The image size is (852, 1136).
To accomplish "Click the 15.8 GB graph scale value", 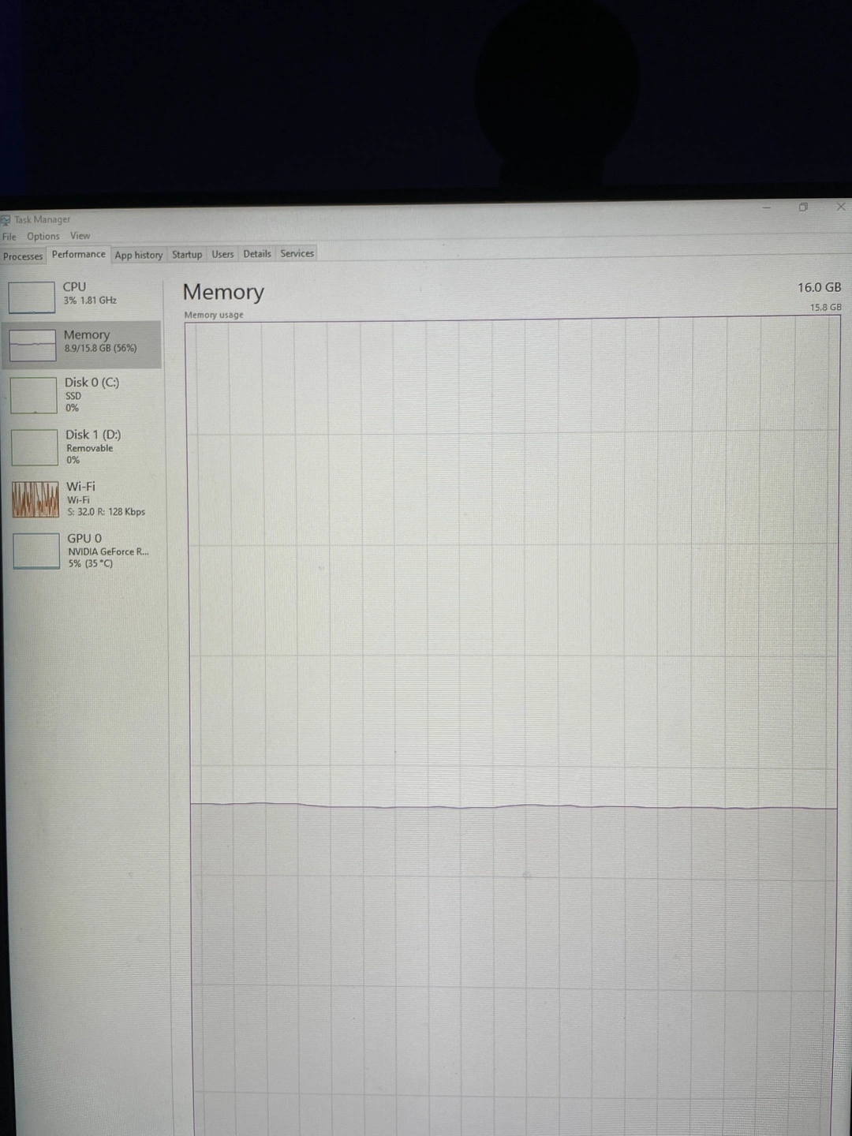I will pos(825,307).
